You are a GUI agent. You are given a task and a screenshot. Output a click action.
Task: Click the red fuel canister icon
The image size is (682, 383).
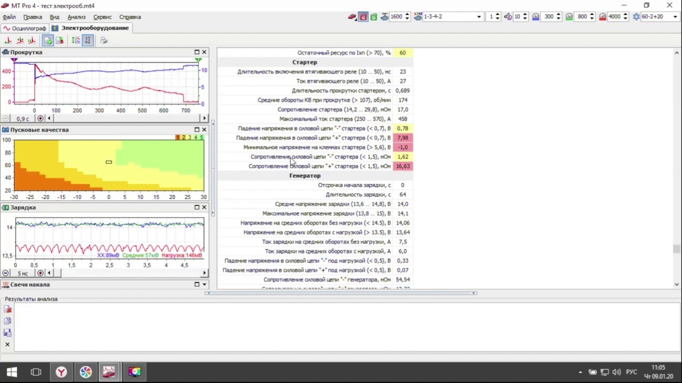coord(363,17)
